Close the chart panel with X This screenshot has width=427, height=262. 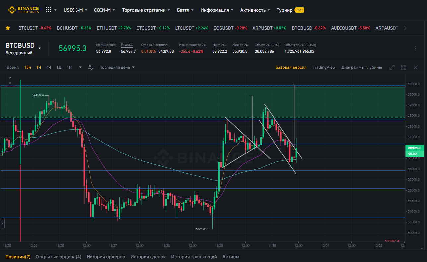[416, 67]
